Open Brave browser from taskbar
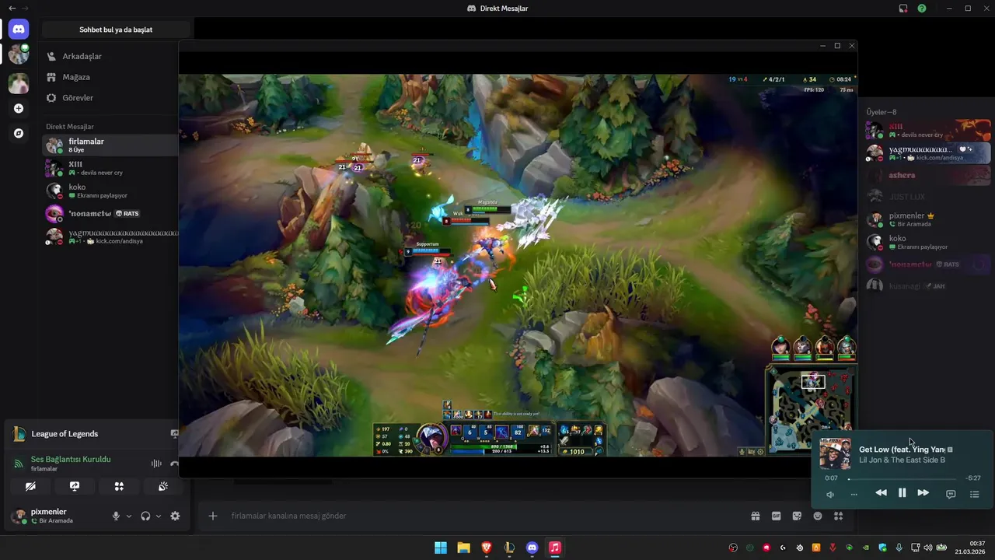 tap(487, 548)
